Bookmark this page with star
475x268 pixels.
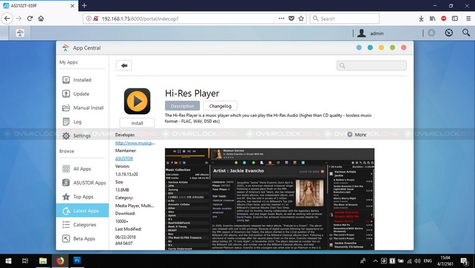coord(301,18)
